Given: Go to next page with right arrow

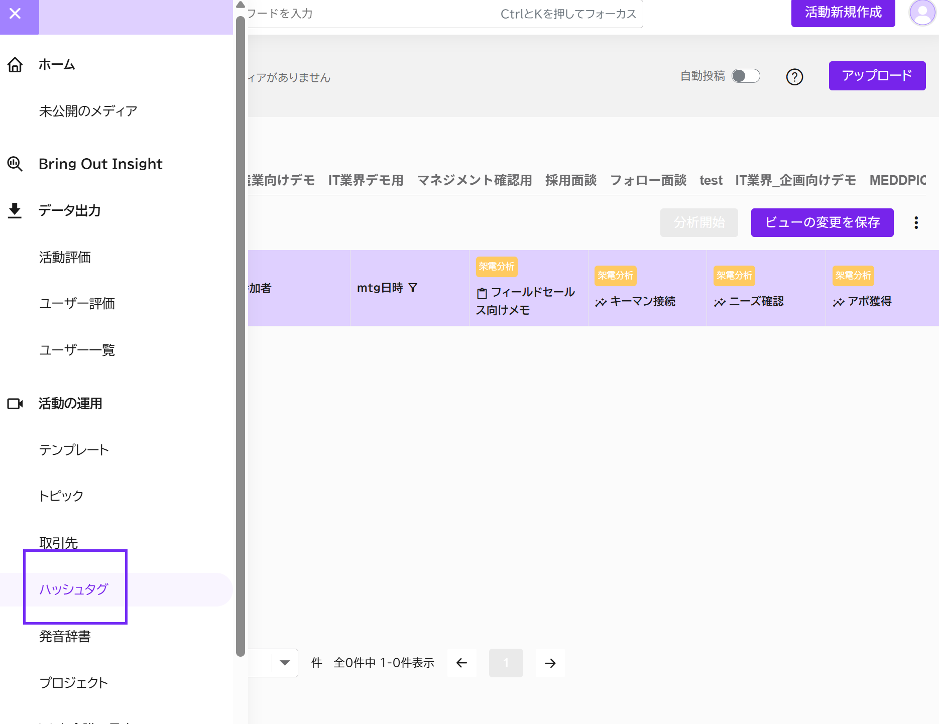Looking at the screenshot, I should tap(550, 663).
